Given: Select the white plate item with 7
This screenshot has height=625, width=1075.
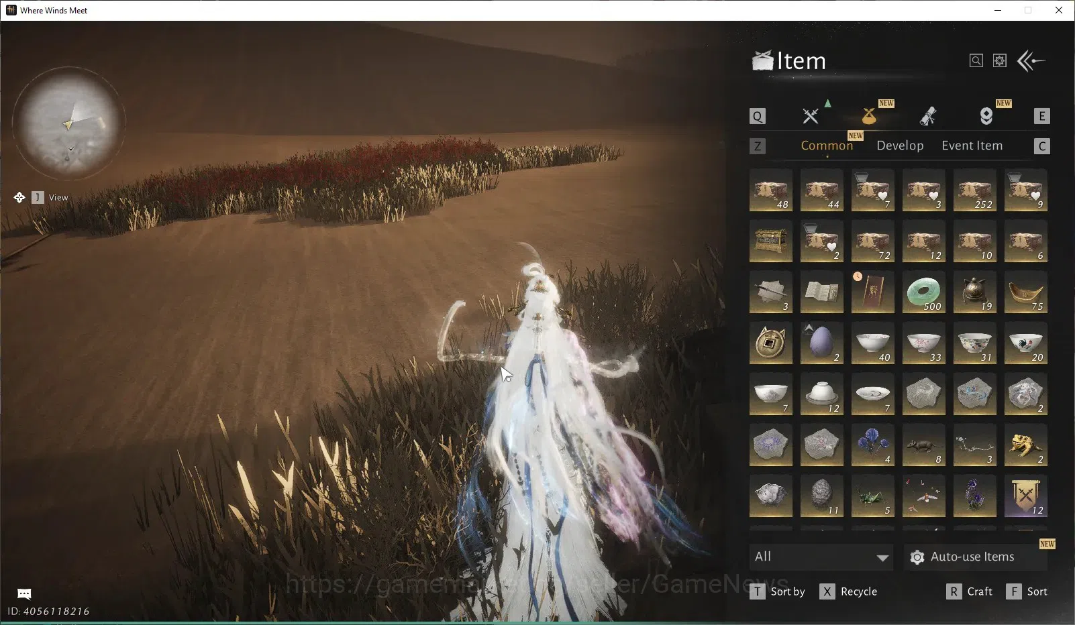Looking at the screenshot, I should point(873,394).
